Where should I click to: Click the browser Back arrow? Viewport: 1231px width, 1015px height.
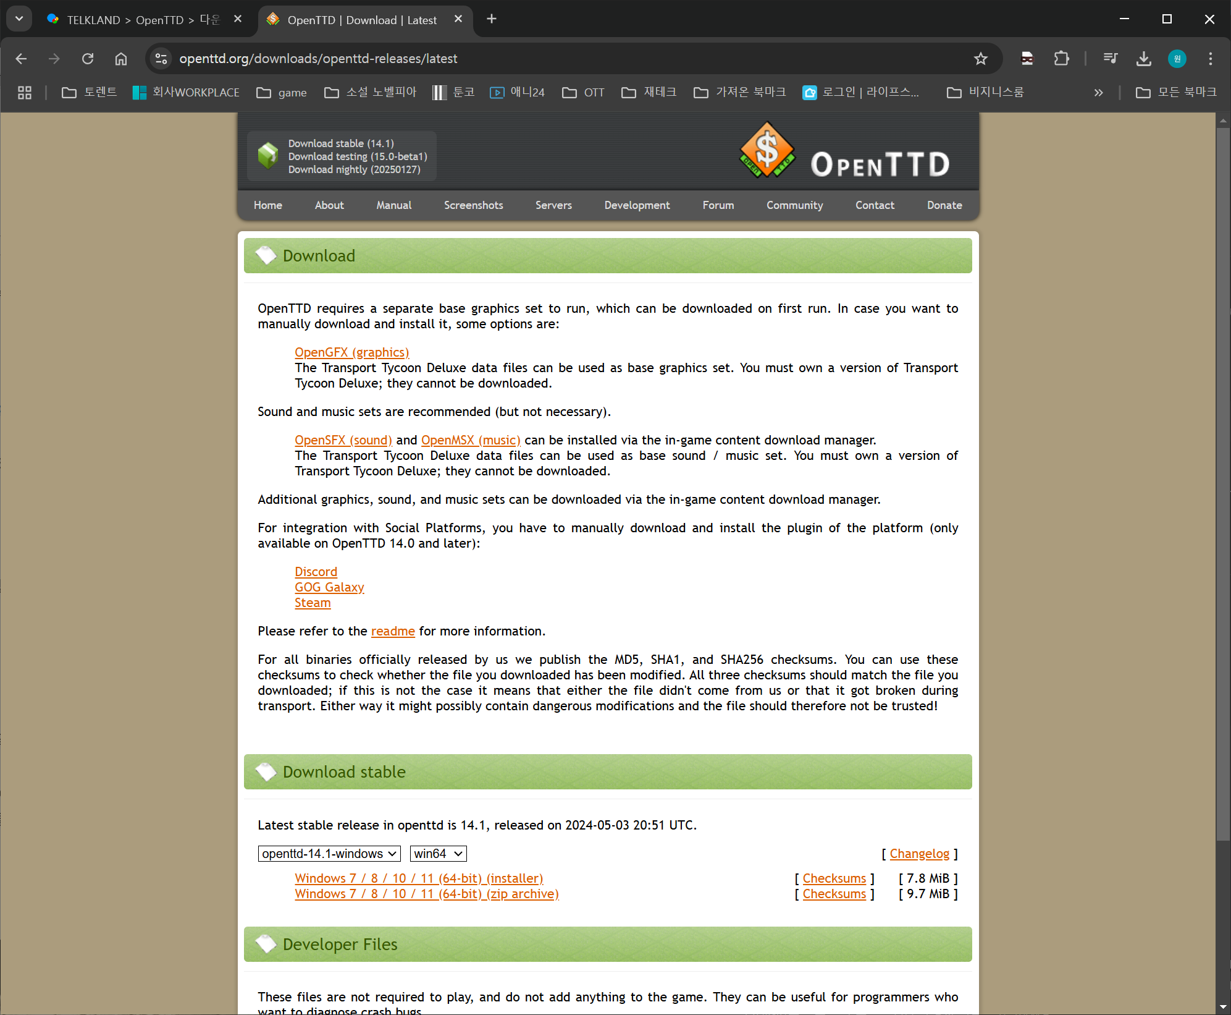coord(21,59)
